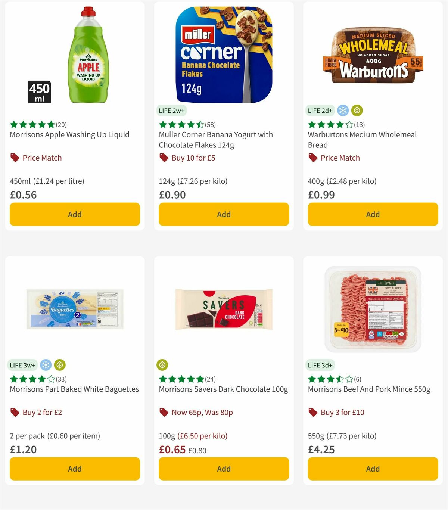448x510 pixels.
Task: Click the tag icon beside Buy 3 for £10
Action: [x=312, y=412]
